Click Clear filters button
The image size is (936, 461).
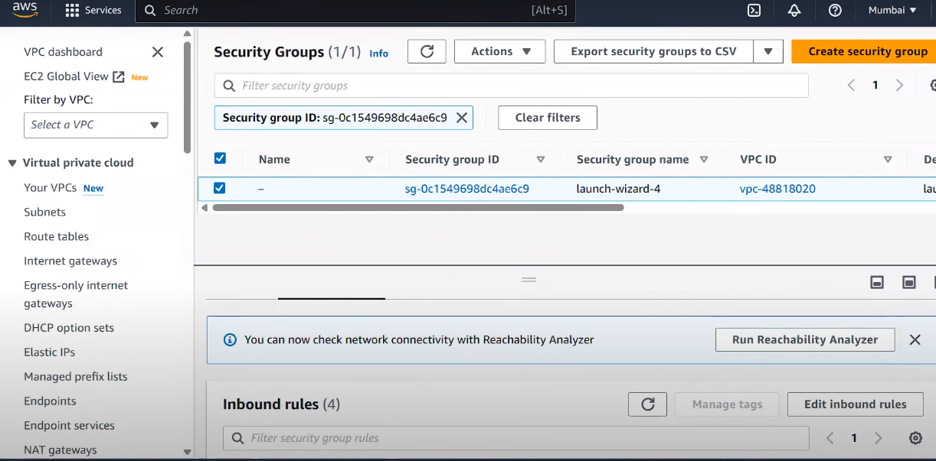click(x=548, y=118)
